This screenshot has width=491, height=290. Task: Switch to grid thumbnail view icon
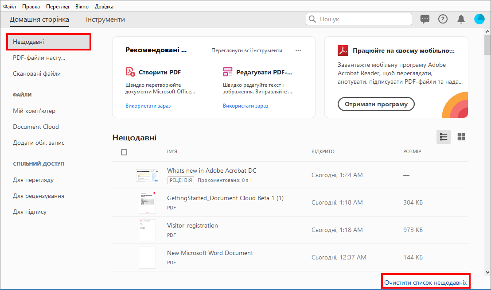pos(461,137)
